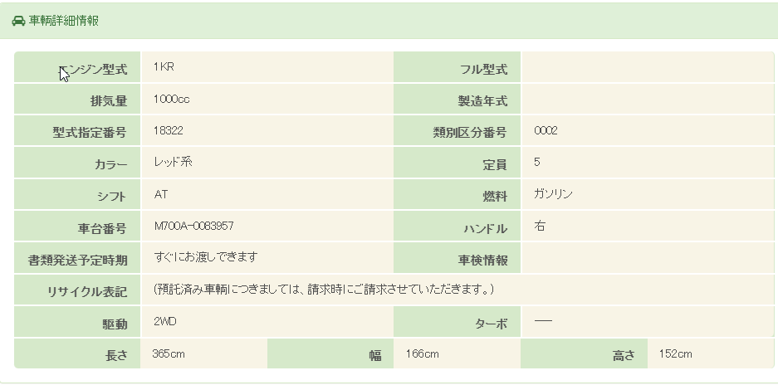Click the 類別区分番号 value 0002
This screenshot has height=385, width=778.
546,131
